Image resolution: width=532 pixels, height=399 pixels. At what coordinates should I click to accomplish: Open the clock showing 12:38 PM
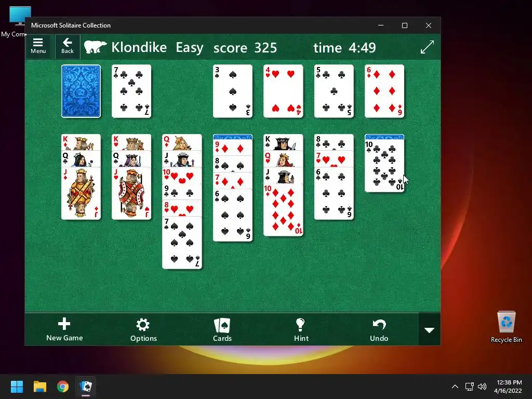pos(508,387)
